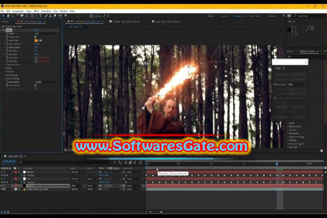Open blend mode dropdown for Saber layer
This screenshot has width=327, height=218.
(x=77, y=186)
